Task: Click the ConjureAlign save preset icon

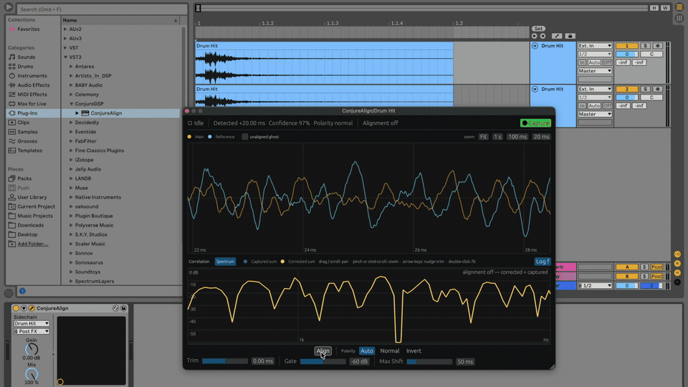Action: pyautogui.click(x=123, y=308)
